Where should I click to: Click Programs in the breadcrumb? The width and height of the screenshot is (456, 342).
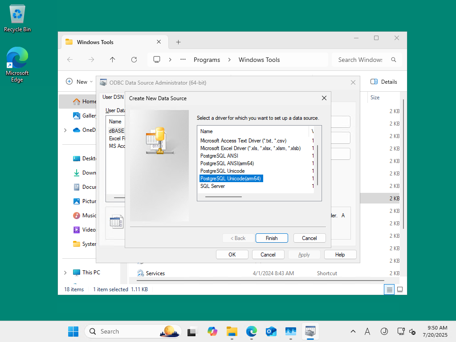[x=207, y=60]
